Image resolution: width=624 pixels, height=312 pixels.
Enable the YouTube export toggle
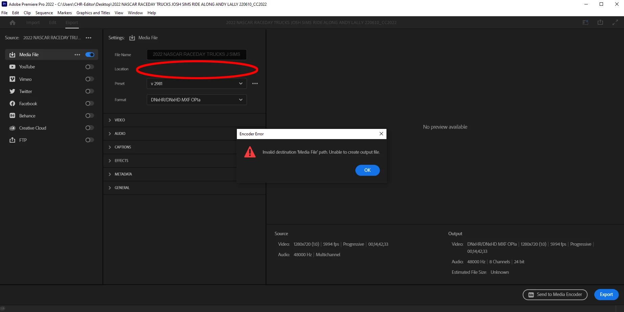click(90, 67)
